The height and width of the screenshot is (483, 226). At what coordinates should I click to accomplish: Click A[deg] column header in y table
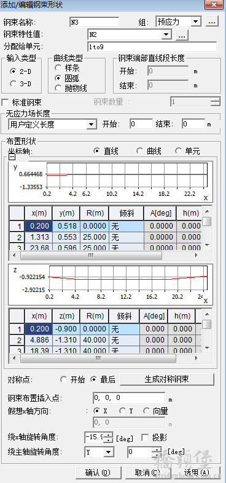pyautogui.click(x=160, y=213)
